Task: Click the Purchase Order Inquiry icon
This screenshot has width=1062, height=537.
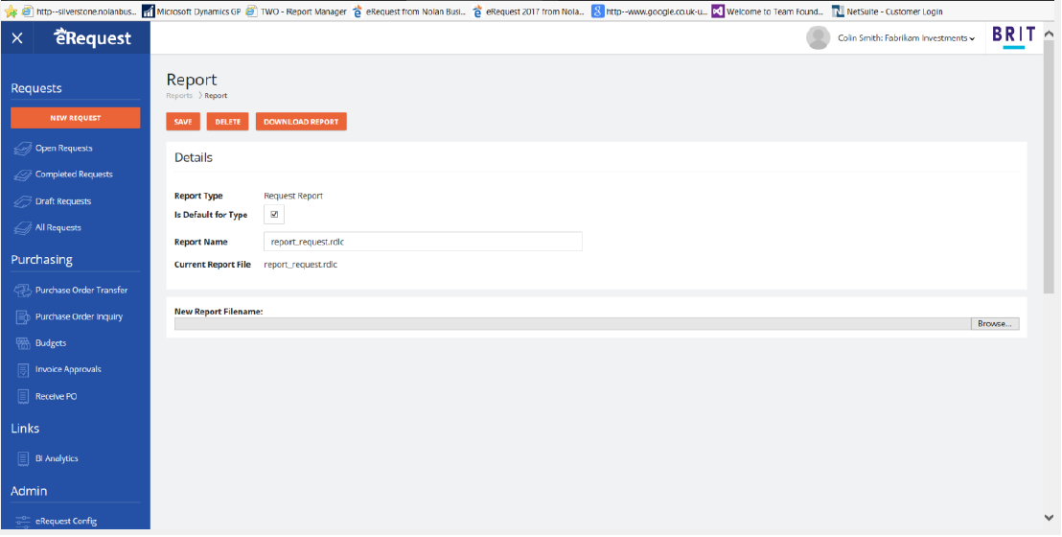Action: point(23,317)
